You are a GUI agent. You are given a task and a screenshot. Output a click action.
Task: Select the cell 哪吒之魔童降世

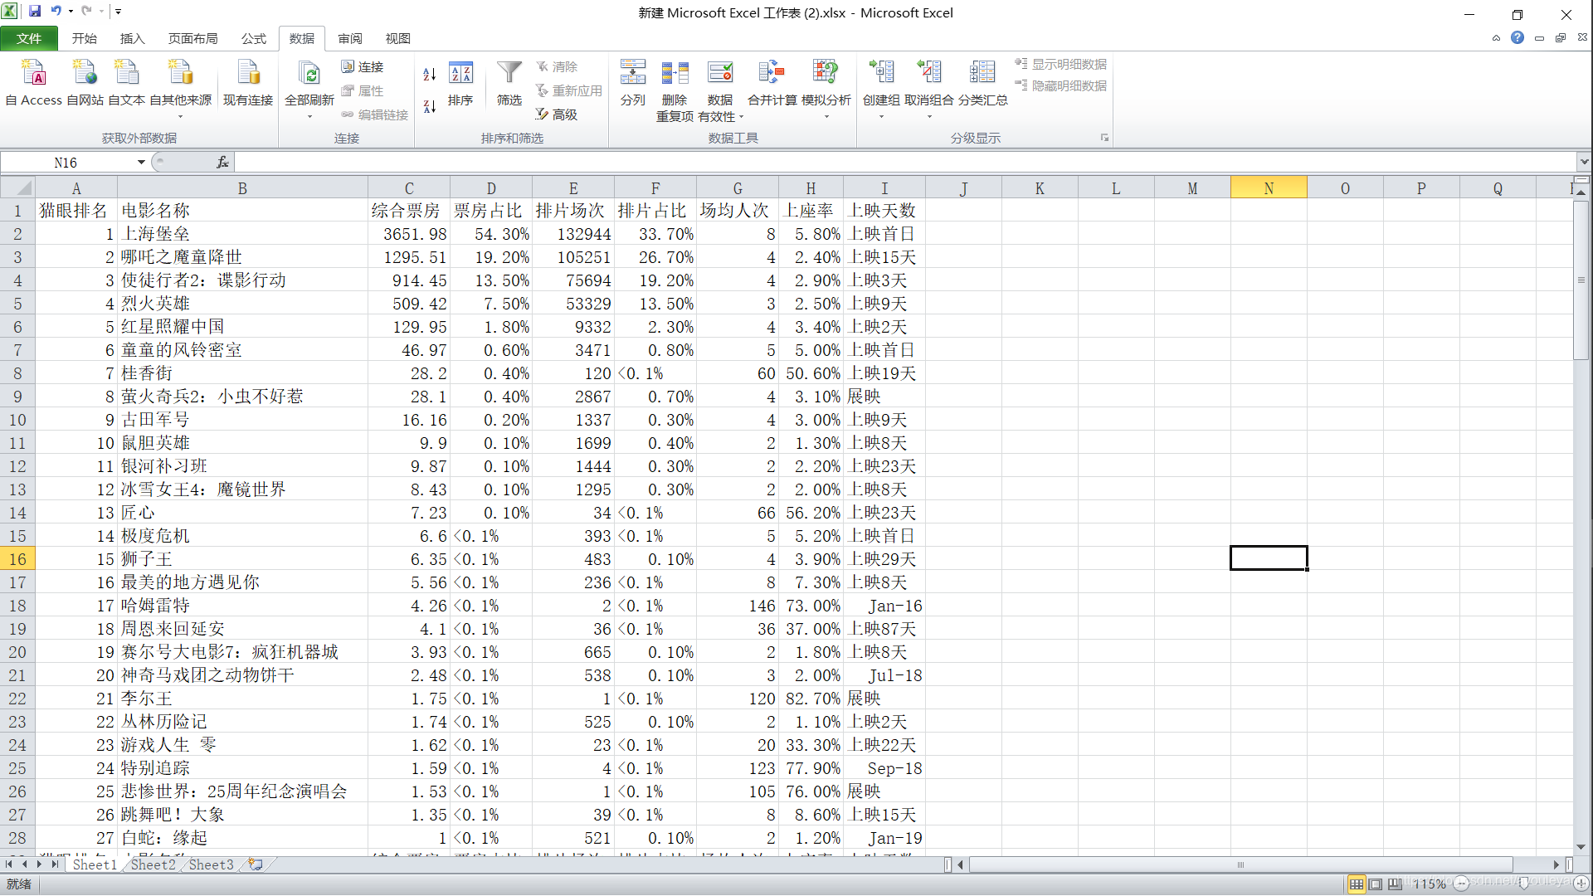click(x=242, y=257)
